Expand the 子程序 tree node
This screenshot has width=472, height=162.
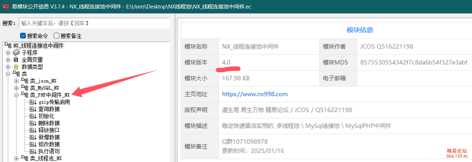pos(8,52)
